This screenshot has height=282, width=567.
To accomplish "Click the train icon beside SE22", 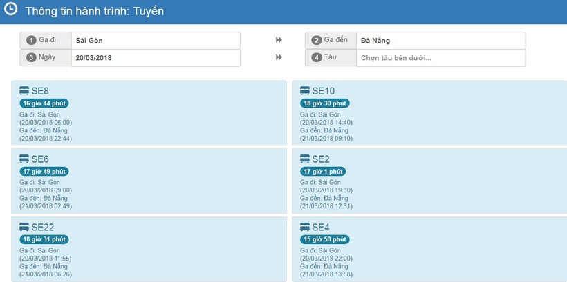I will [24, 227].
